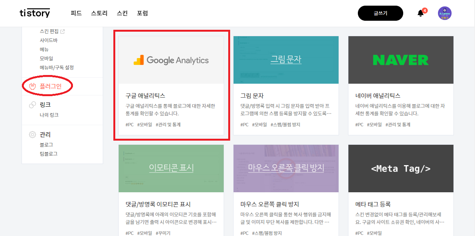Open the 플러그인 section
This screenshot has height=236, width=475.
(51, 86)
